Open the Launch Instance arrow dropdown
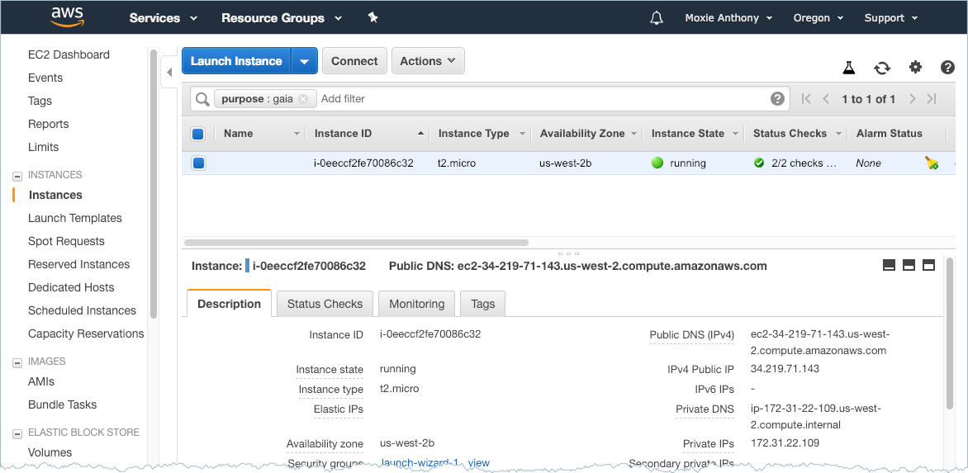Viewport: 968px width, 473px height. [x=304, y=61]
